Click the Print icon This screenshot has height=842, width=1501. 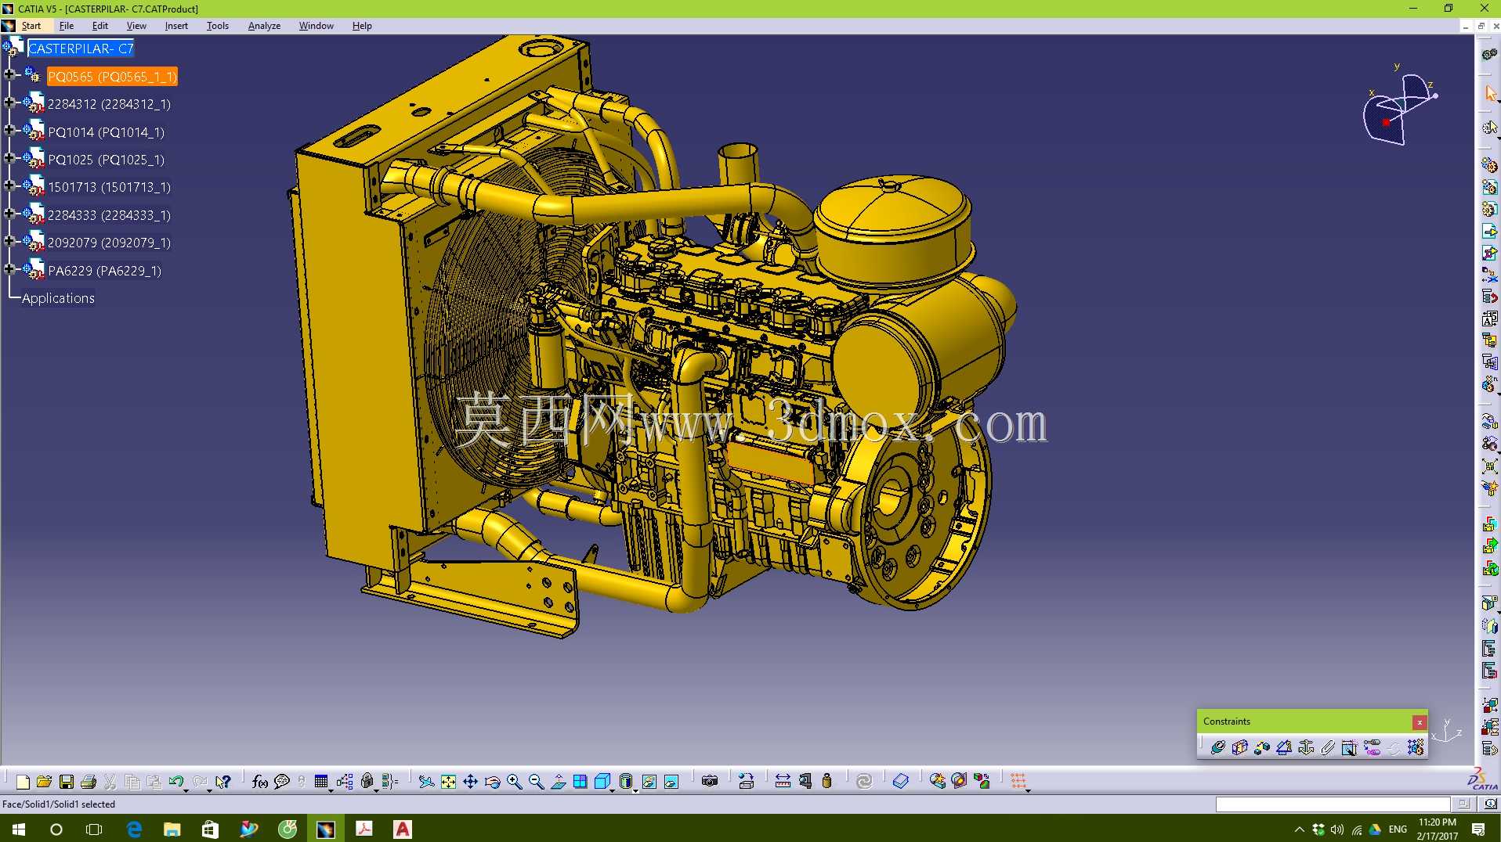coord(89,781)
